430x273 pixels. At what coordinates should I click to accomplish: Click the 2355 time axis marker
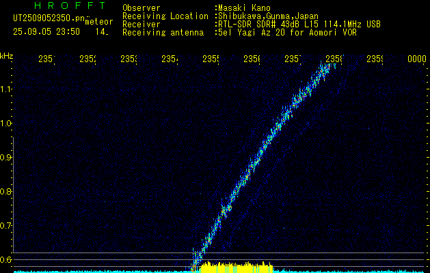coord(211,59)
